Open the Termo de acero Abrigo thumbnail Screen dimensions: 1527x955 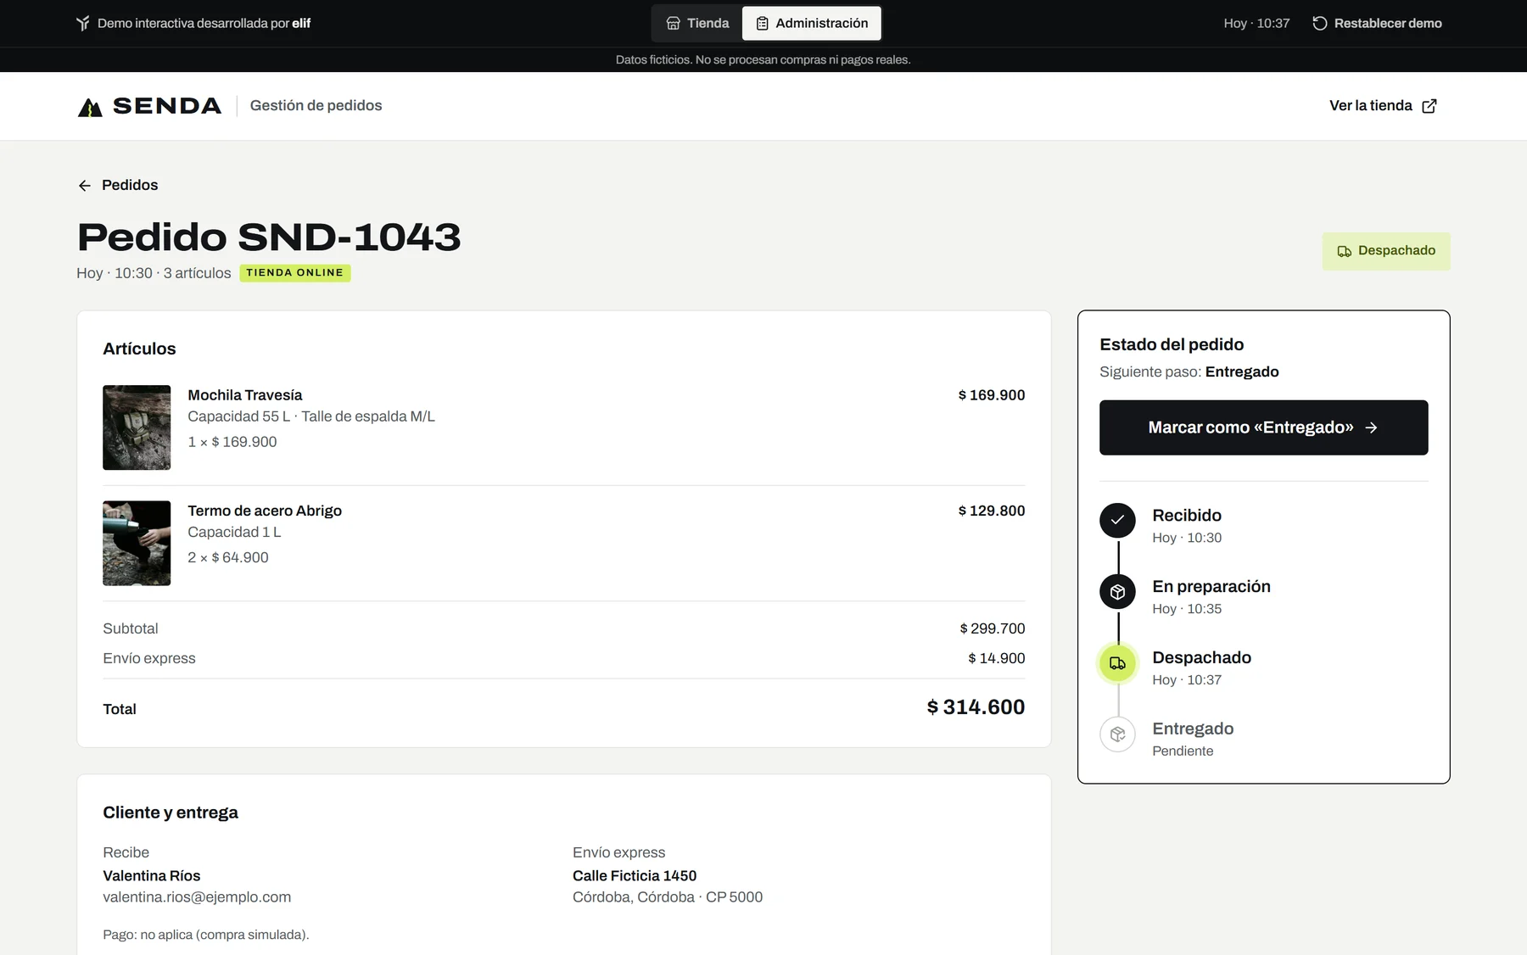(137, 543)
